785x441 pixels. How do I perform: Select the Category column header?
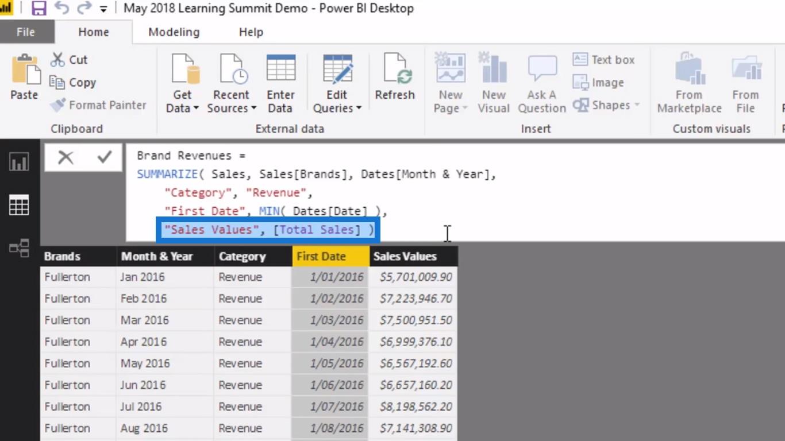[253, 257]
